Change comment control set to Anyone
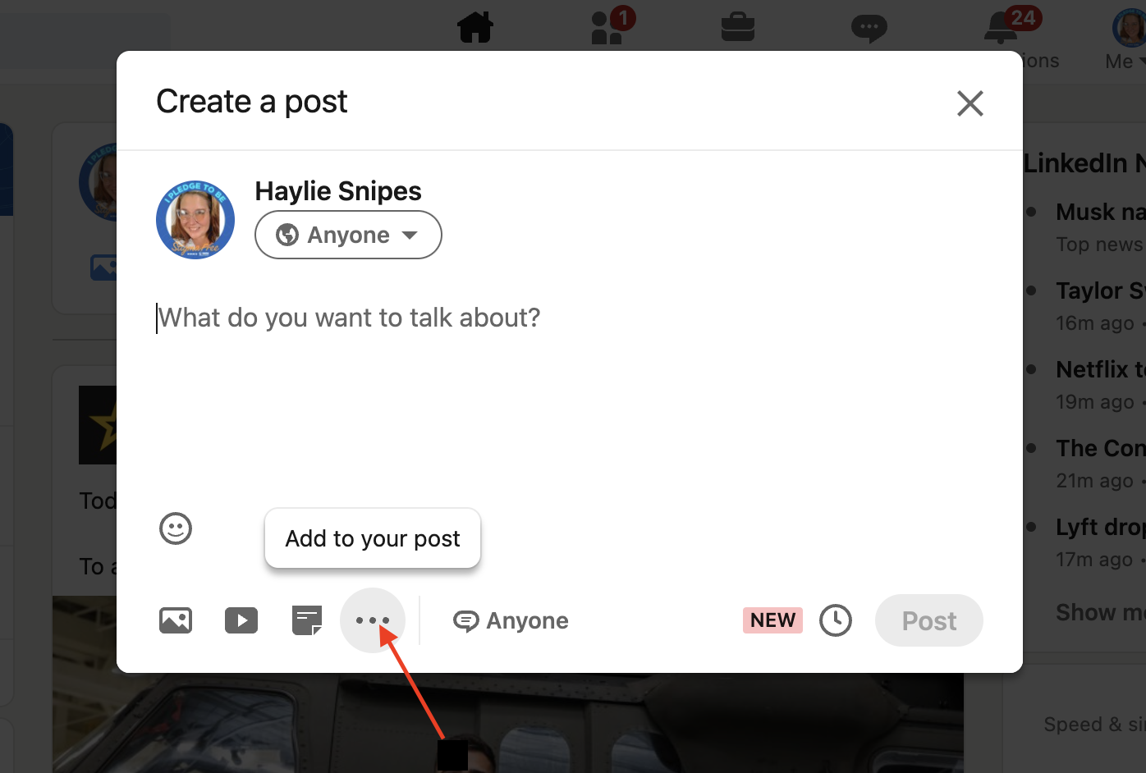The image size is (1146, 773). [511, 621]
